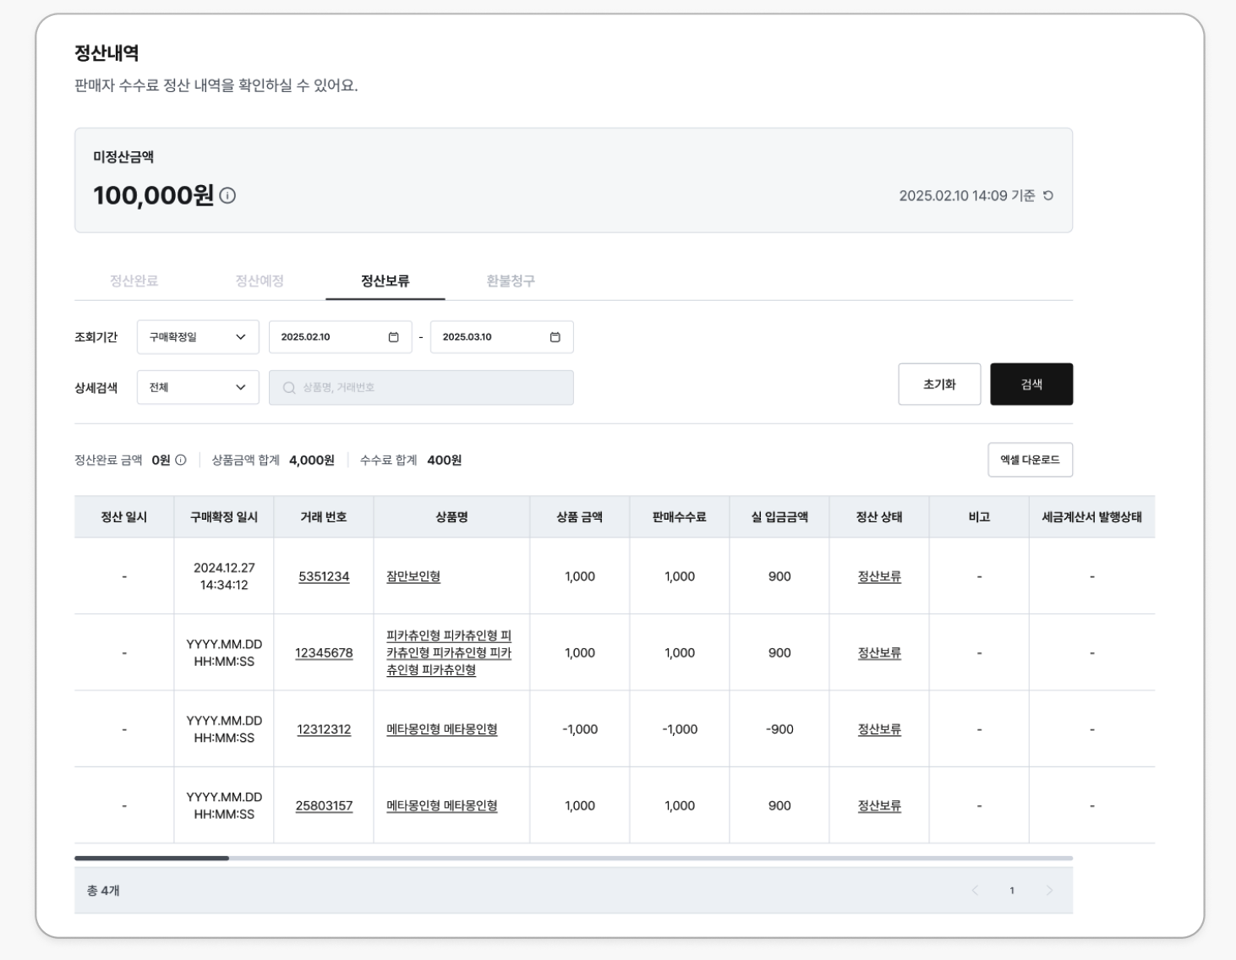Open calendar for end date 2025.03.10
This screenshot has height=960, width=1236.
(555, 337)
